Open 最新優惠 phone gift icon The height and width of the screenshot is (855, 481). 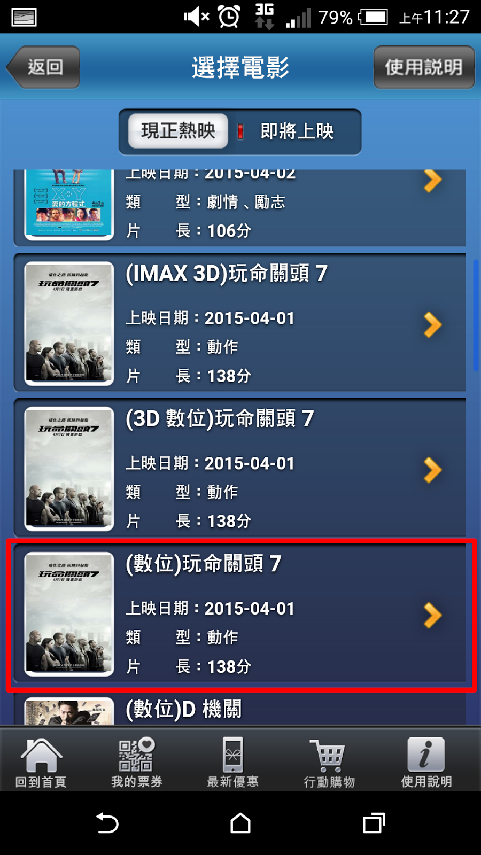(233, 755)
